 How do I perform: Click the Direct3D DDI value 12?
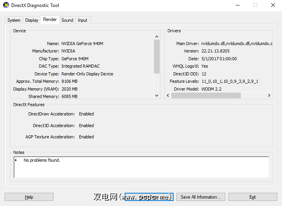click(x=204, y=74)
